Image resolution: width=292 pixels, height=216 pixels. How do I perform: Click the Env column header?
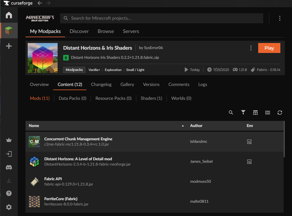250,126
